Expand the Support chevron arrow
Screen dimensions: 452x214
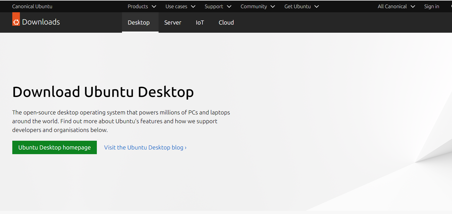tap(229, 6)
